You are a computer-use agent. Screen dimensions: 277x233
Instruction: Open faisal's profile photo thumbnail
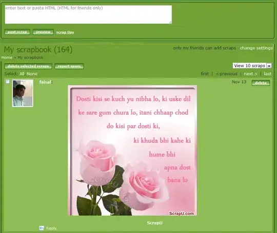23,93
